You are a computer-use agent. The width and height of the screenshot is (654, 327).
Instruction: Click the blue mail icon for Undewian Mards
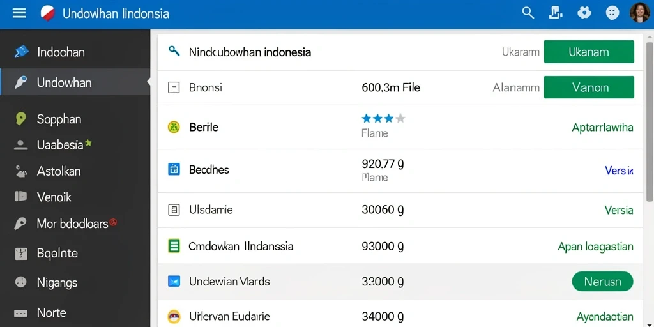(x=174, y=282)
